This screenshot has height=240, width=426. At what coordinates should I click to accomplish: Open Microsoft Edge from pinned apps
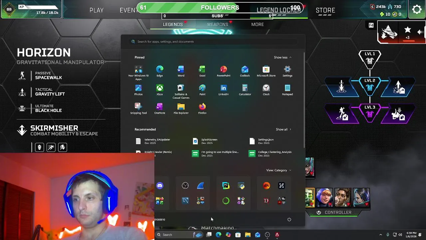(x=160, y=71)
